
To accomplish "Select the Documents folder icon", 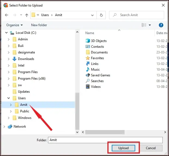I will point(88,52).
